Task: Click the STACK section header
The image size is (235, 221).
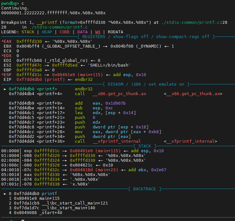Action: [x=145, y=146]
